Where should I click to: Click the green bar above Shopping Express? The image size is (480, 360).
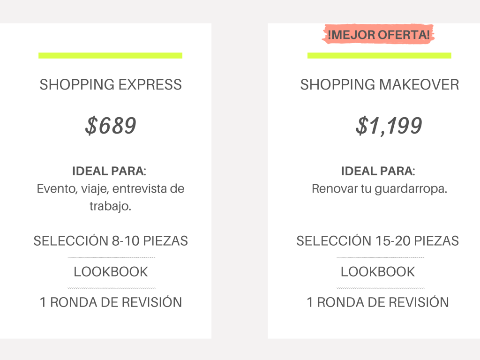coord(110,56)
